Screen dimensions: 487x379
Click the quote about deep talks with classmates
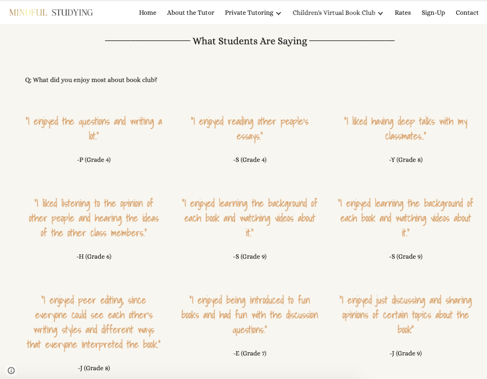point(405,129)
